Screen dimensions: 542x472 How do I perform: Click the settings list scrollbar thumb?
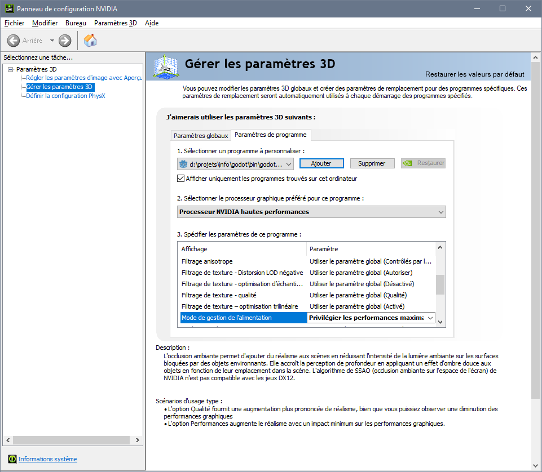point(440,284)
